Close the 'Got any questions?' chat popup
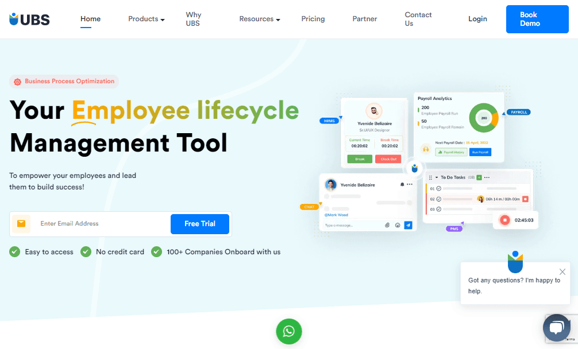 click(562, 272)
